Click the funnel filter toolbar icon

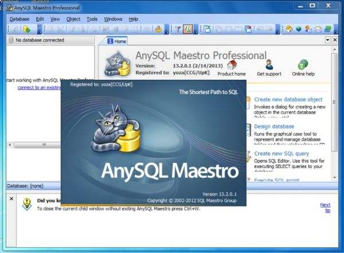point(178,29)
